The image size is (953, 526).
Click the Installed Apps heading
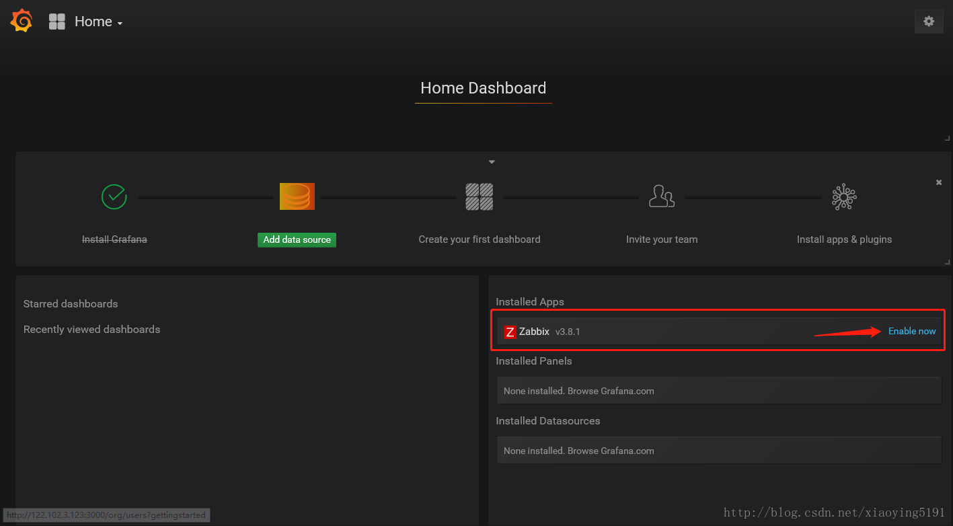pos(530,302)
